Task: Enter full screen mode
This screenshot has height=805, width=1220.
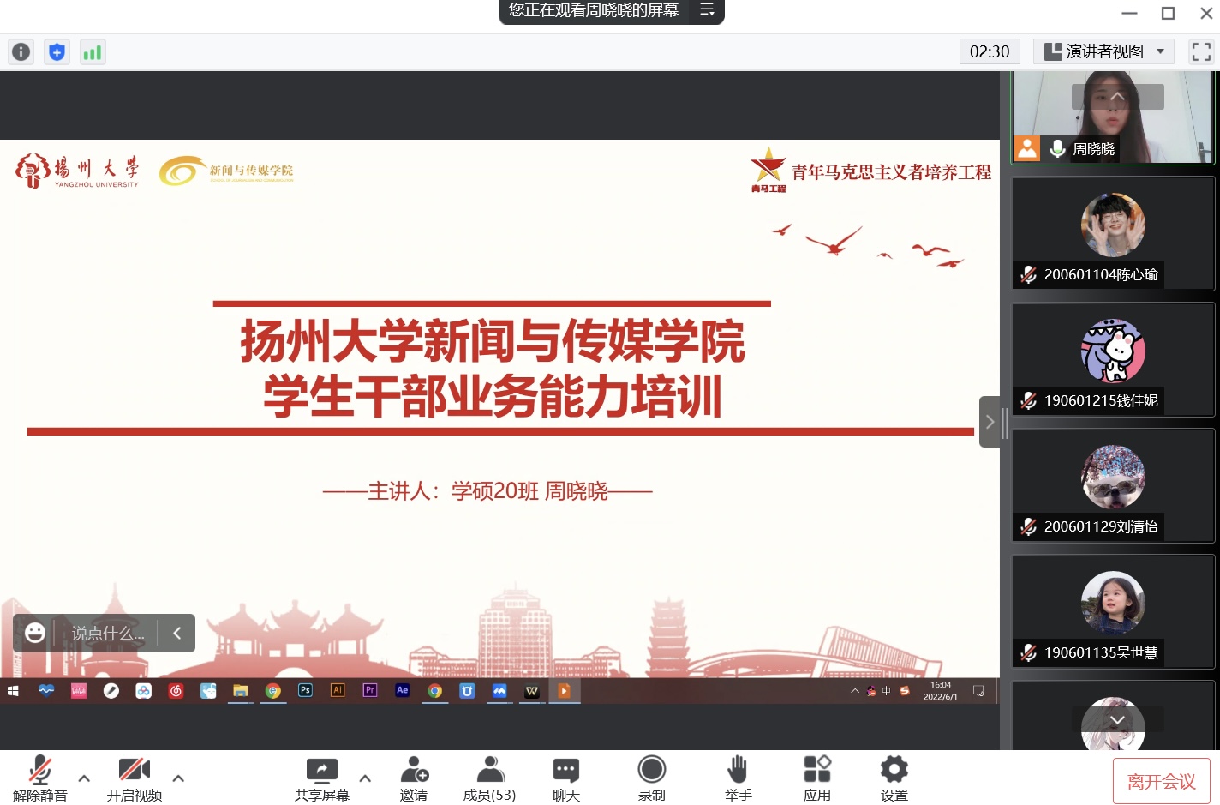Action: click(x=1201, y=52)
